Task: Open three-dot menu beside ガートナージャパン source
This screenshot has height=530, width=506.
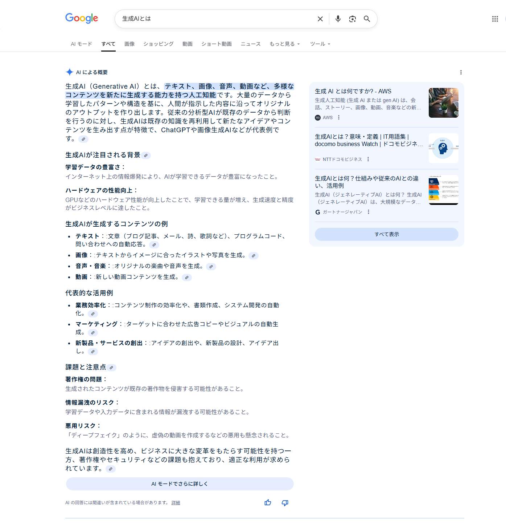Action: (x=369, y=212)
